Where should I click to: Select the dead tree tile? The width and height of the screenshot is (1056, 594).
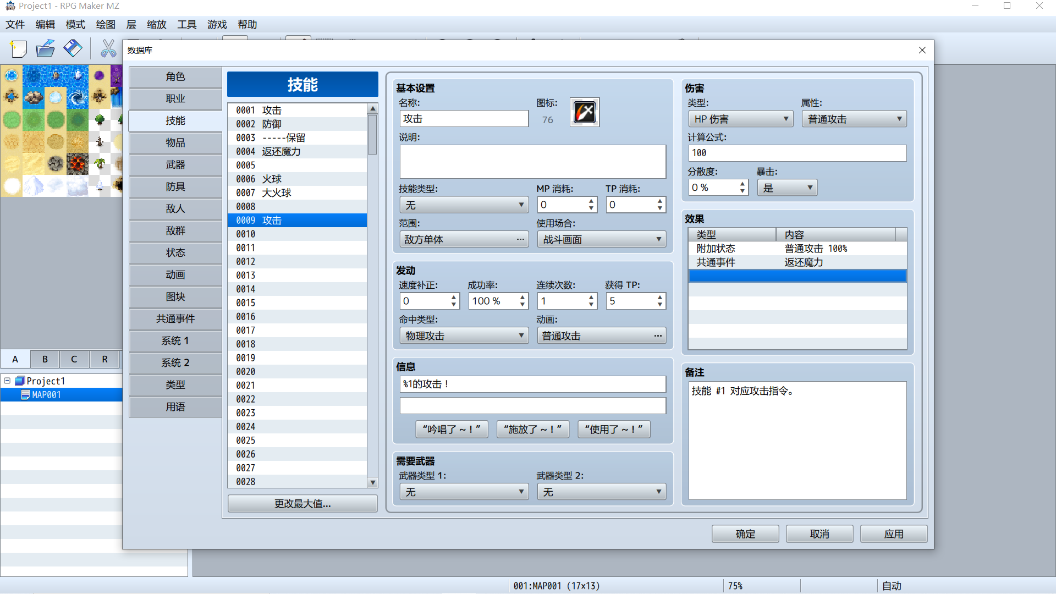pyautogui.click(x=100, y=141)
